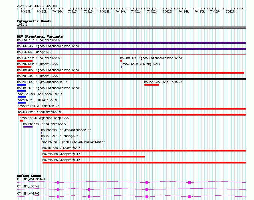Open the nsv4043693 gnomAD label
The width and height of the screenshot is (254, 200).
point(152,58)
